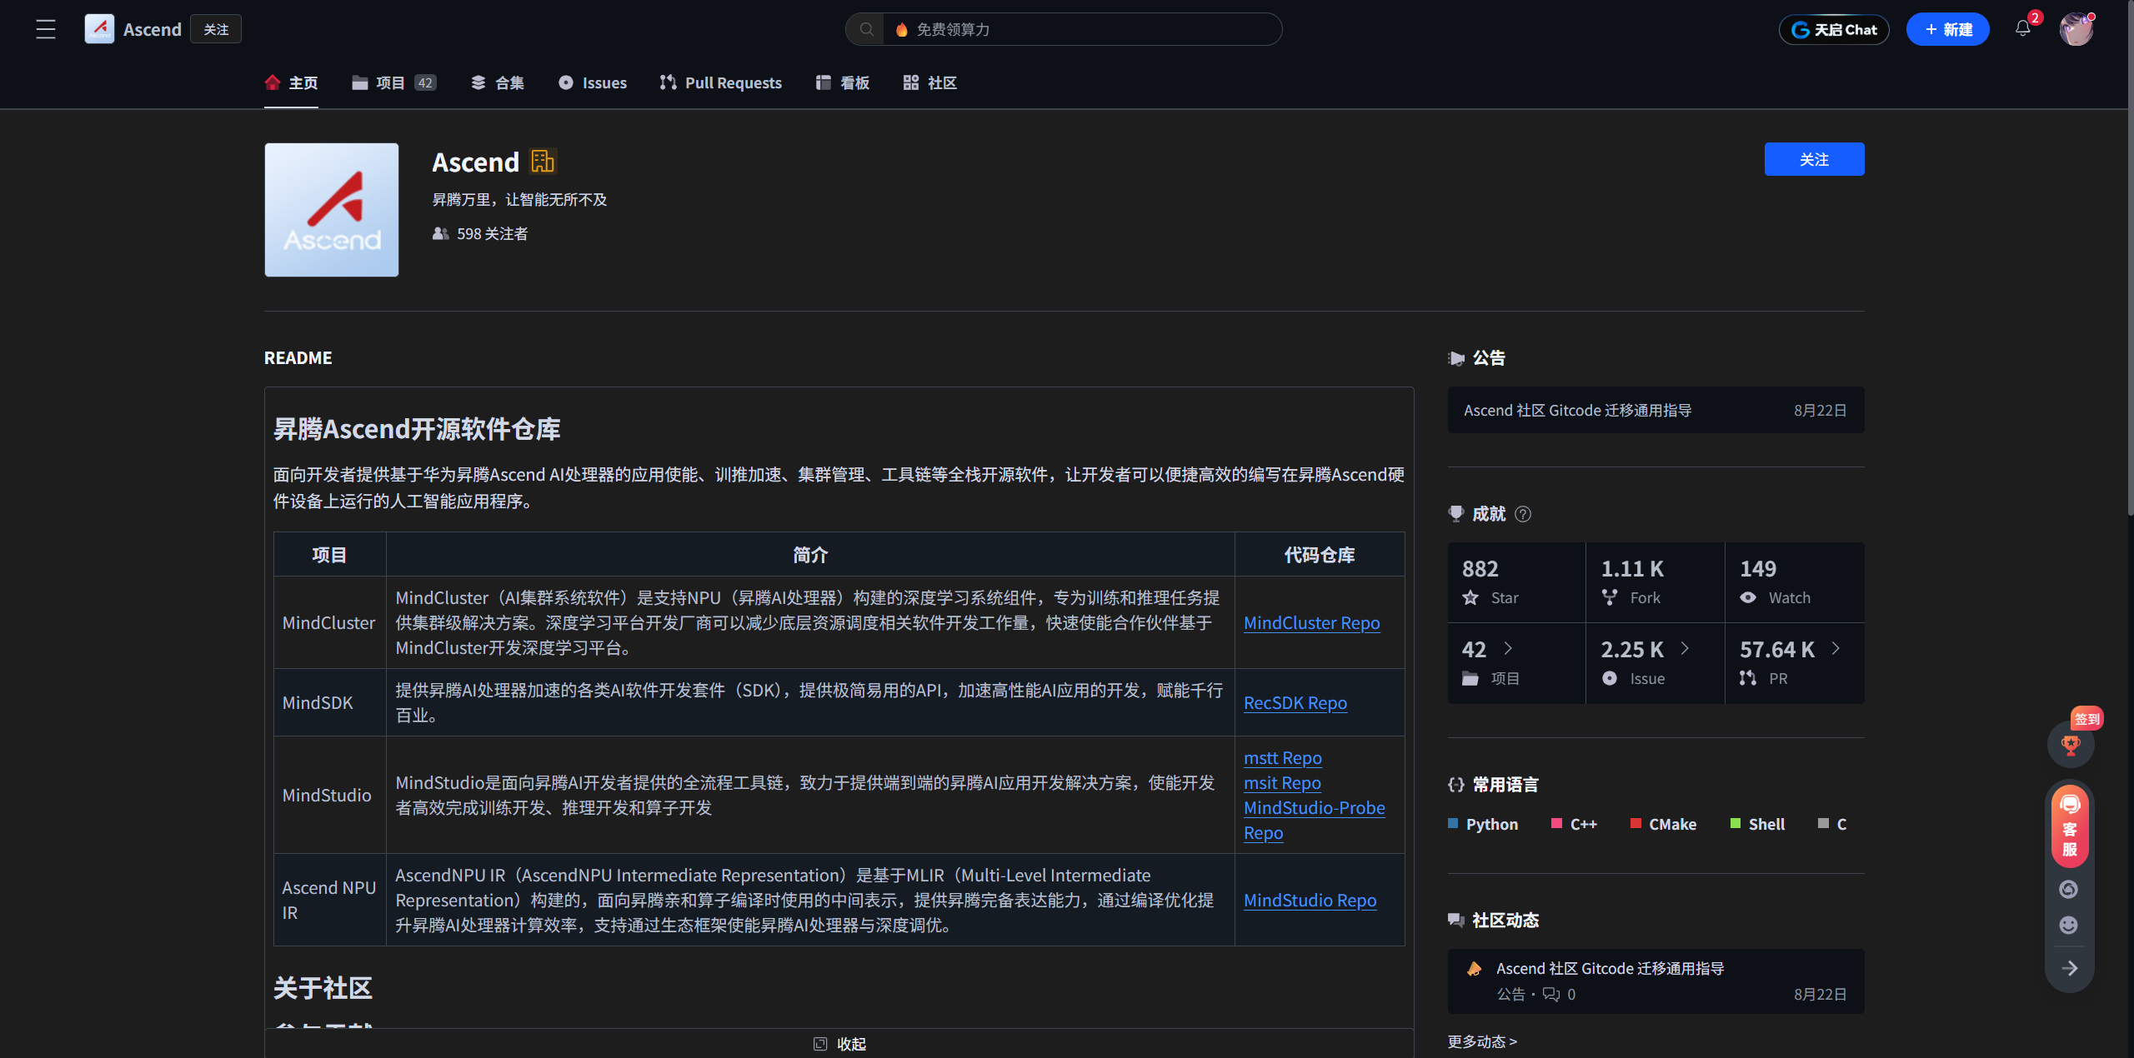
Task: Expand the 42 projects chevron
Action: (1508, 648)
